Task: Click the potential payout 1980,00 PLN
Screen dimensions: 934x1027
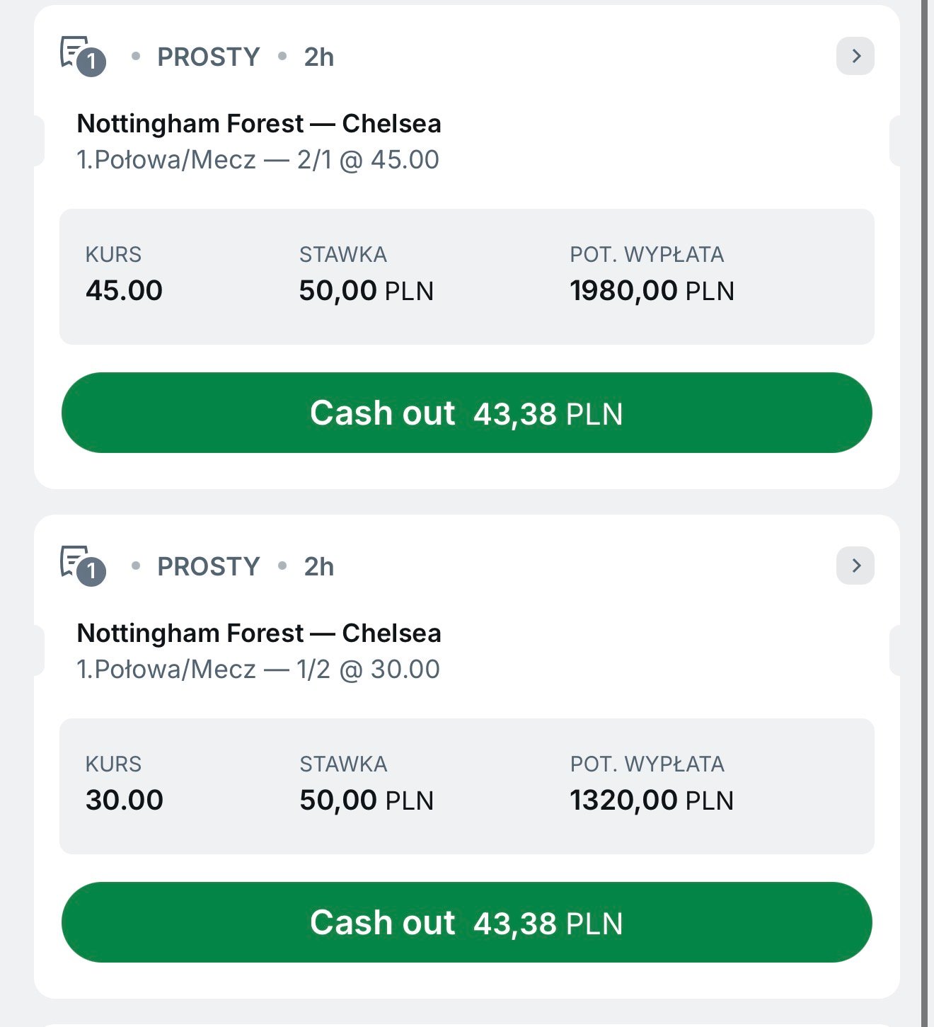Action: (652, 290)
